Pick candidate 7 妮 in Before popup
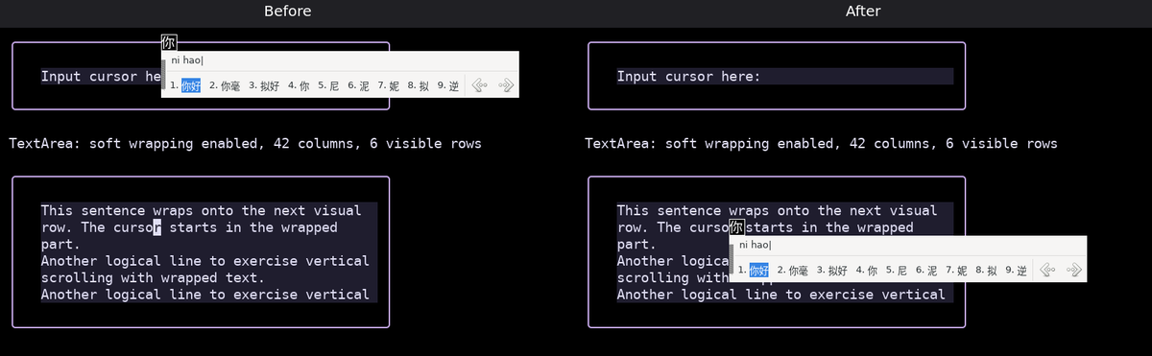 [x=388, y=85]
